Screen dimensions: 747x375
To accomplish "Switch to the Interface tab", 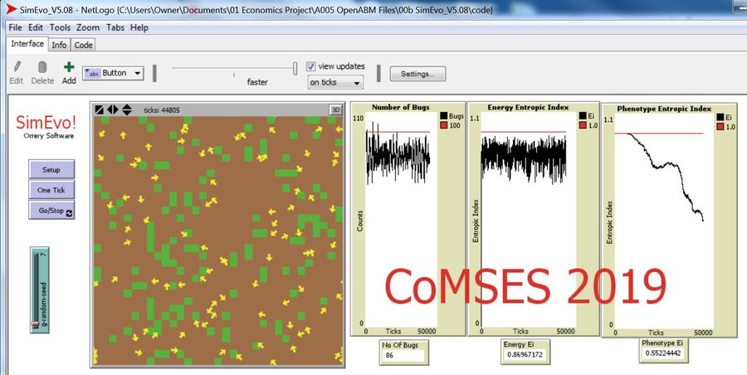I will pyautogui.click(x=27, y=44).
